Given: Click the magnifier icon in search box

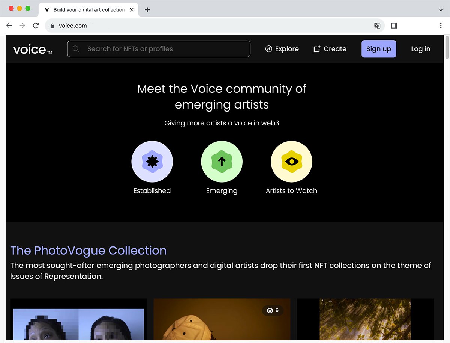Looking at the screenshot, I should 76,49.
